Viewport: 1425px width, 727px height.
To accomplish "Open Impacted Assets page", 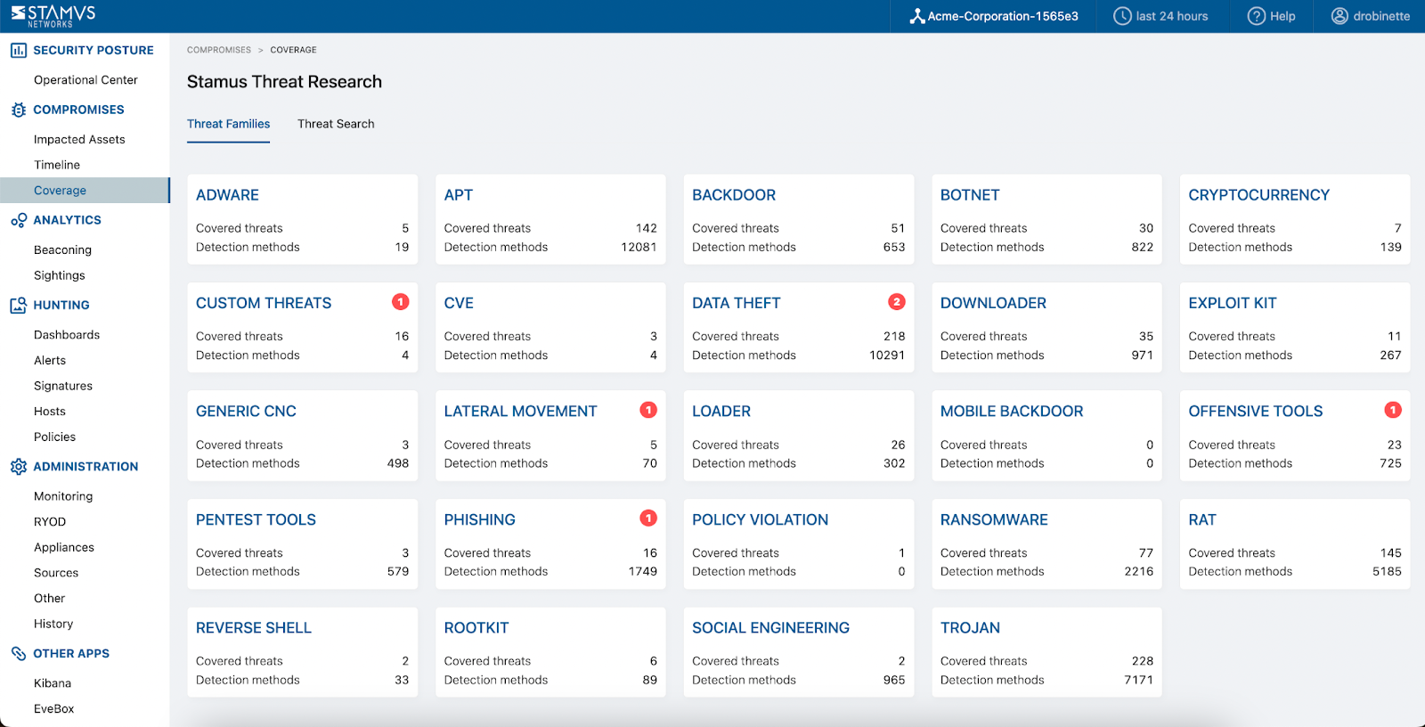I will pyautogui.click(x=79, y=140).
